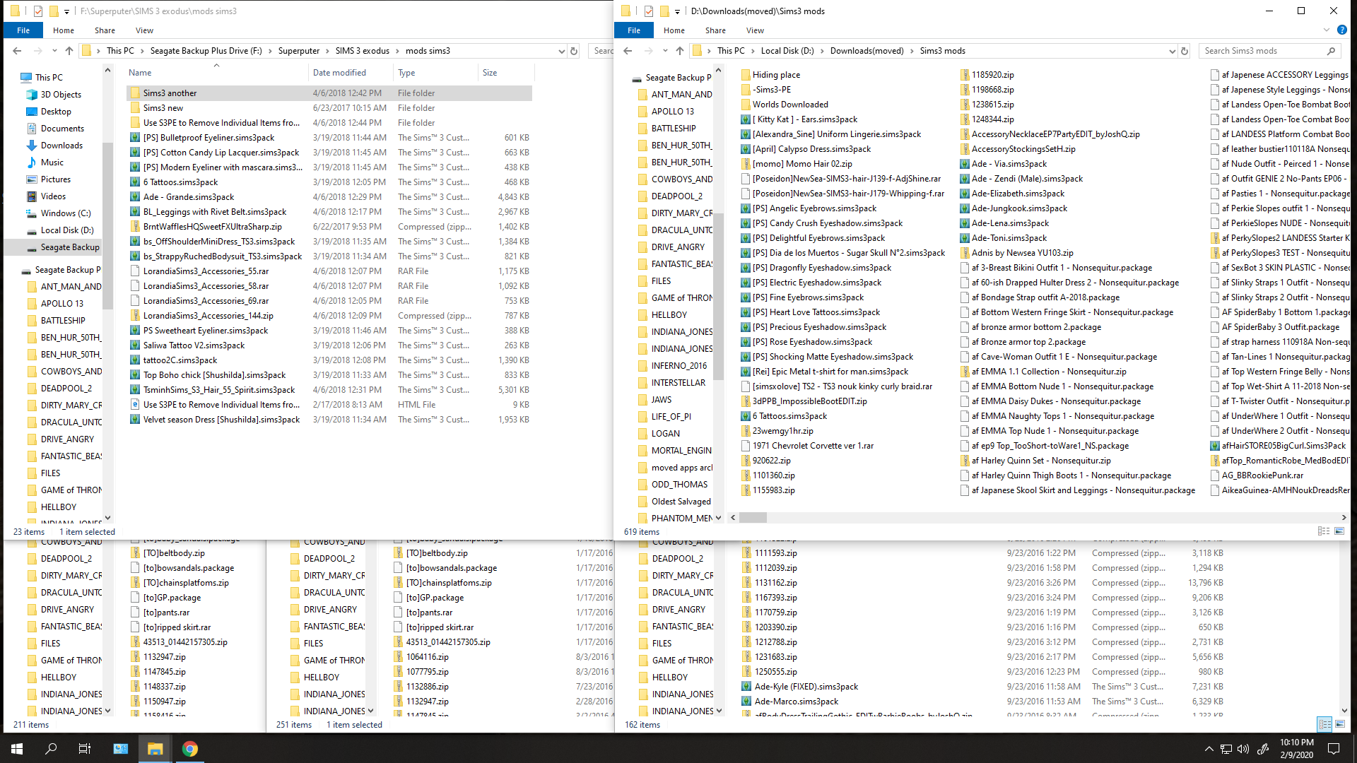Sort by Size column header
This screenshot has width=1357, height=763.
[x=506, y=73]
